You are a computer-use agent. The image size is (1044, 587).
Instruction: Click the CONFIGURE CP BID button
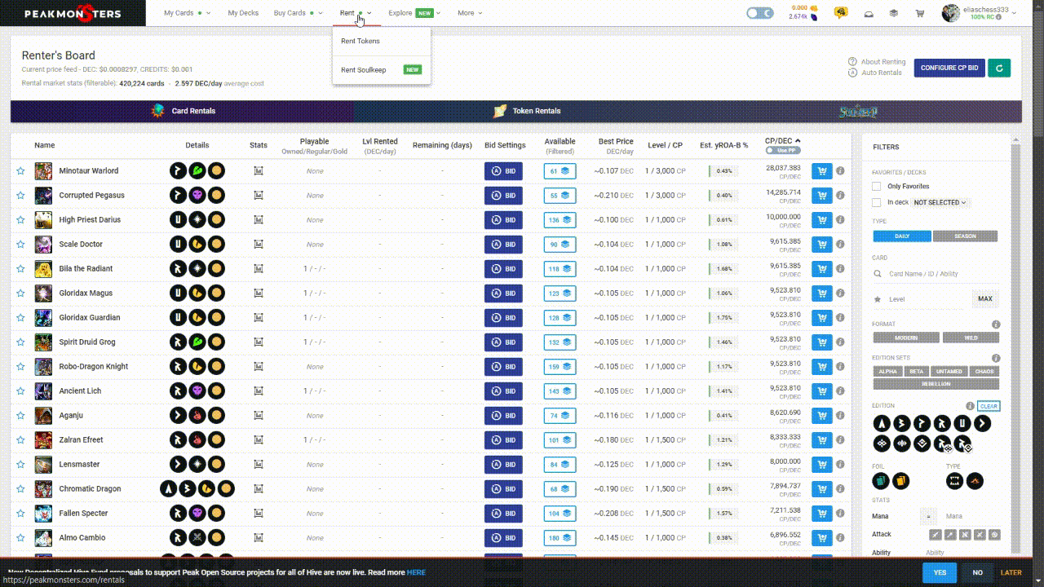(x=949, y=68)
